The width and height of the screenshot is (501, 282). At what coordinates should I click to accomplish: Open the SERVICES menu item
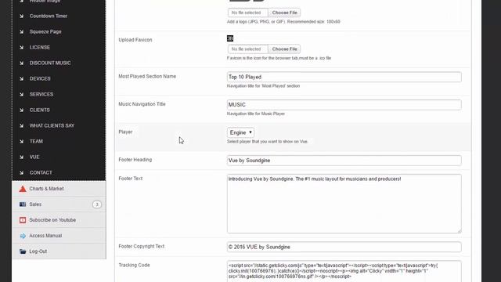point(41,94)
